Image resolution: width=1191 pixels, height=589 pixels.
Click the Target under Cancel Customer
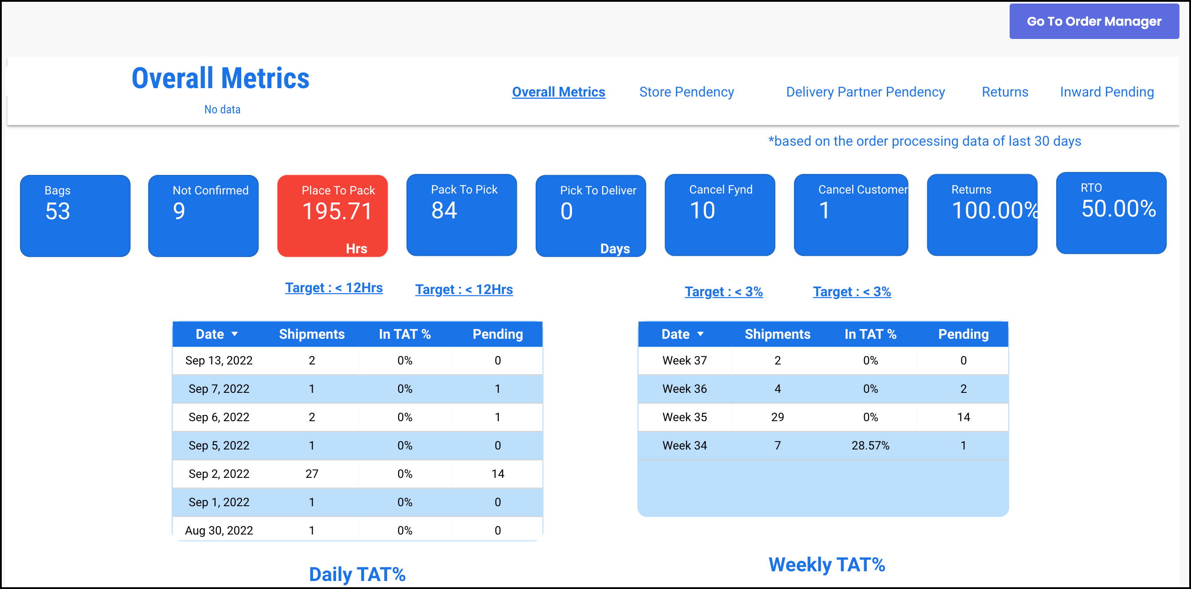pyautogui.click(x=851, y=291)
